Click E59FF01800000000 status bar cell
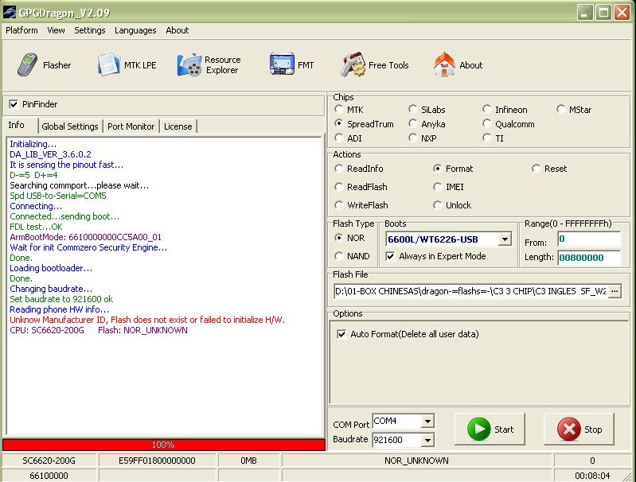 point(157,461)
